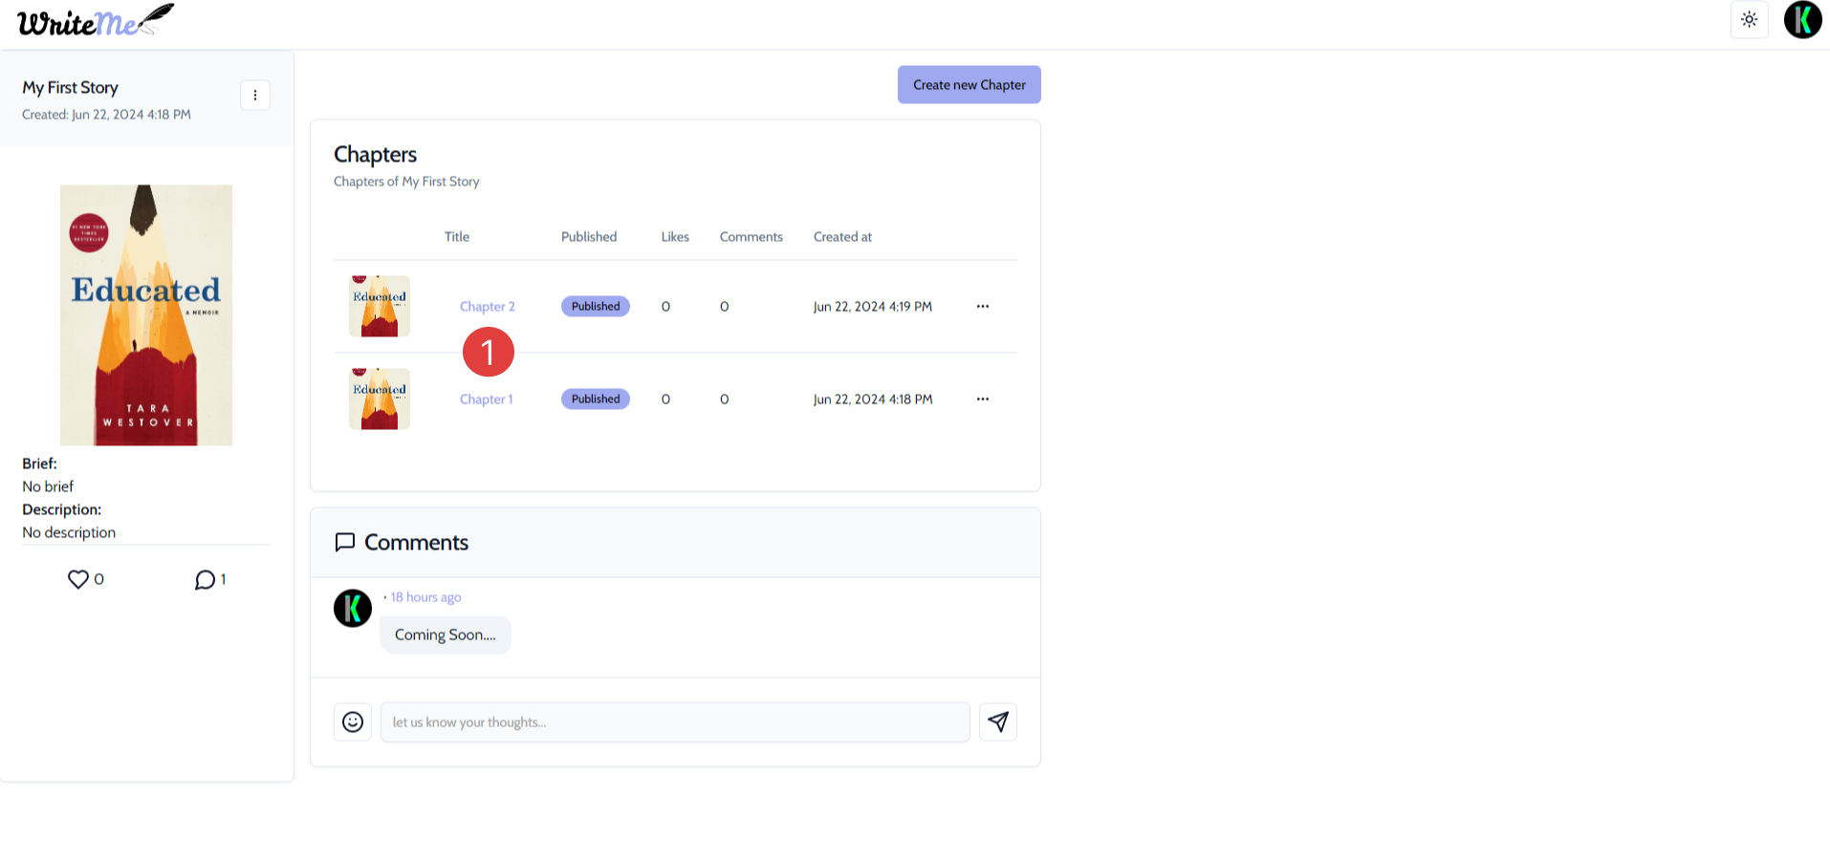
Task: Open Chapter 2 row actions menu
Action: coord(982,307)
